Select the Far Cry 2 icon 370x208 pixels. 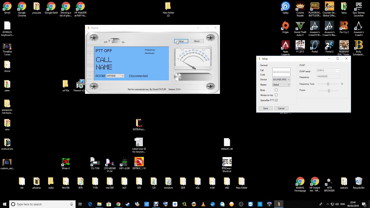(344, 27)
